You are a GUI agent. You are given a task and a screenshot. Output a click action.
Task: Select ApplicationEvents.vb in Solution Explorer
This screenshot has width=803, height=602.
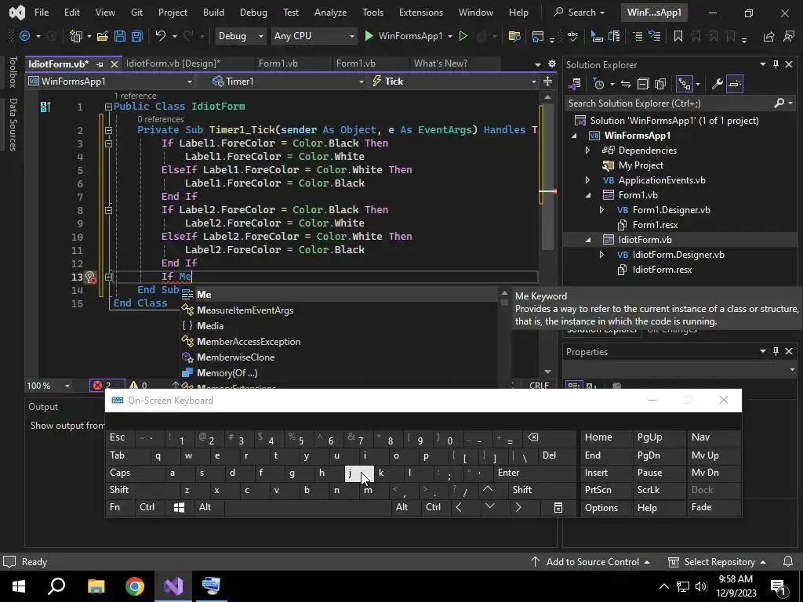pos(662,180)
